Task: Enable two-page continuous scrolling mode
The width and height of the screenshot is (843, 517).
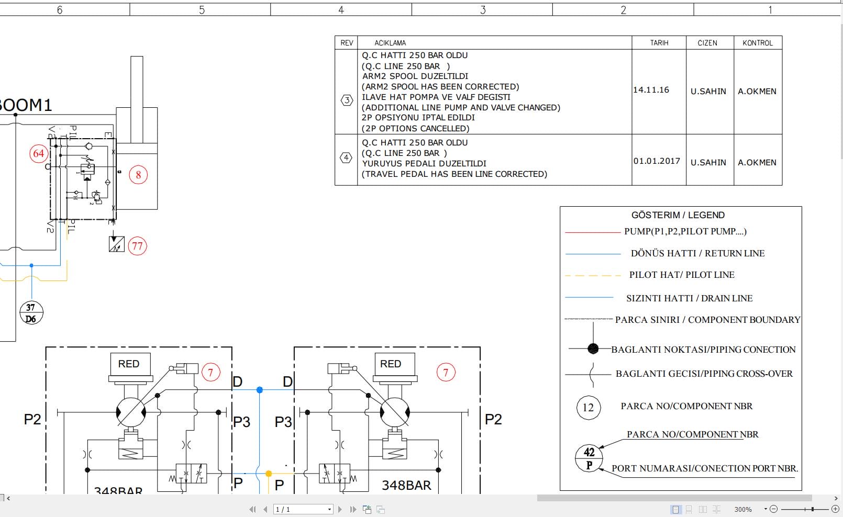Action: (717, 509)
